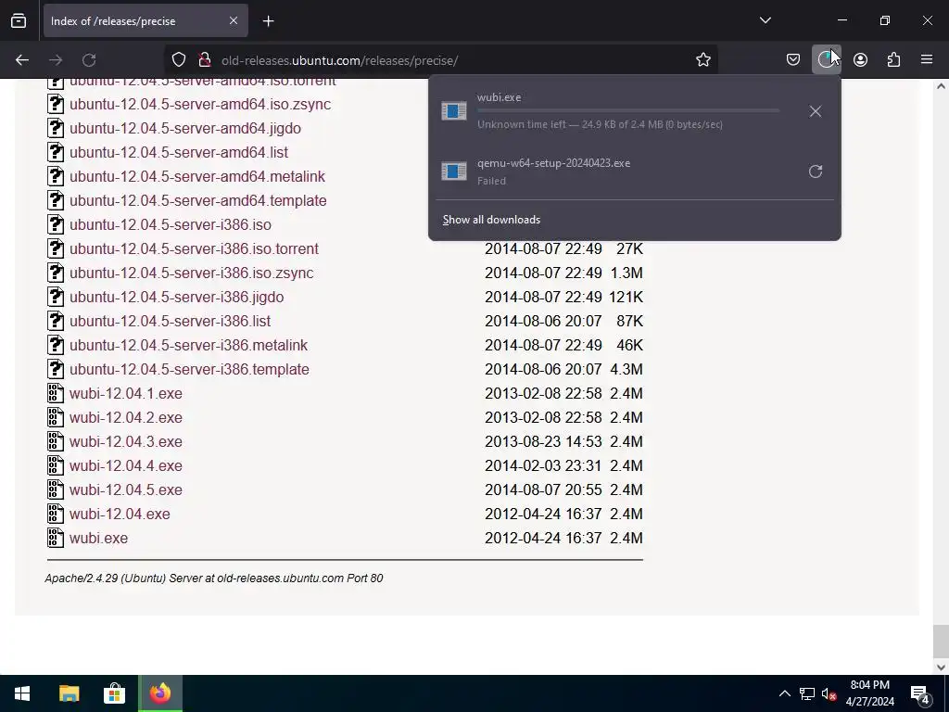Click the wubi.exe link in file listing

point(98,539)
